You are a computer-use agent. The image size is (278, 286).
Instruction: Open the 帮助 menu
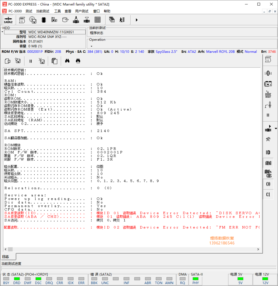point(107,11)
